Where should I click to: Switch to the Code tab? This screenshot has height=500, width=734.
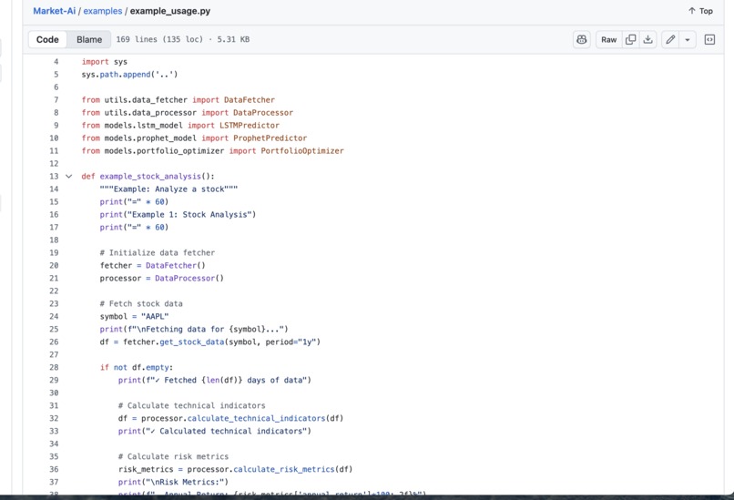tap(47, 40)
